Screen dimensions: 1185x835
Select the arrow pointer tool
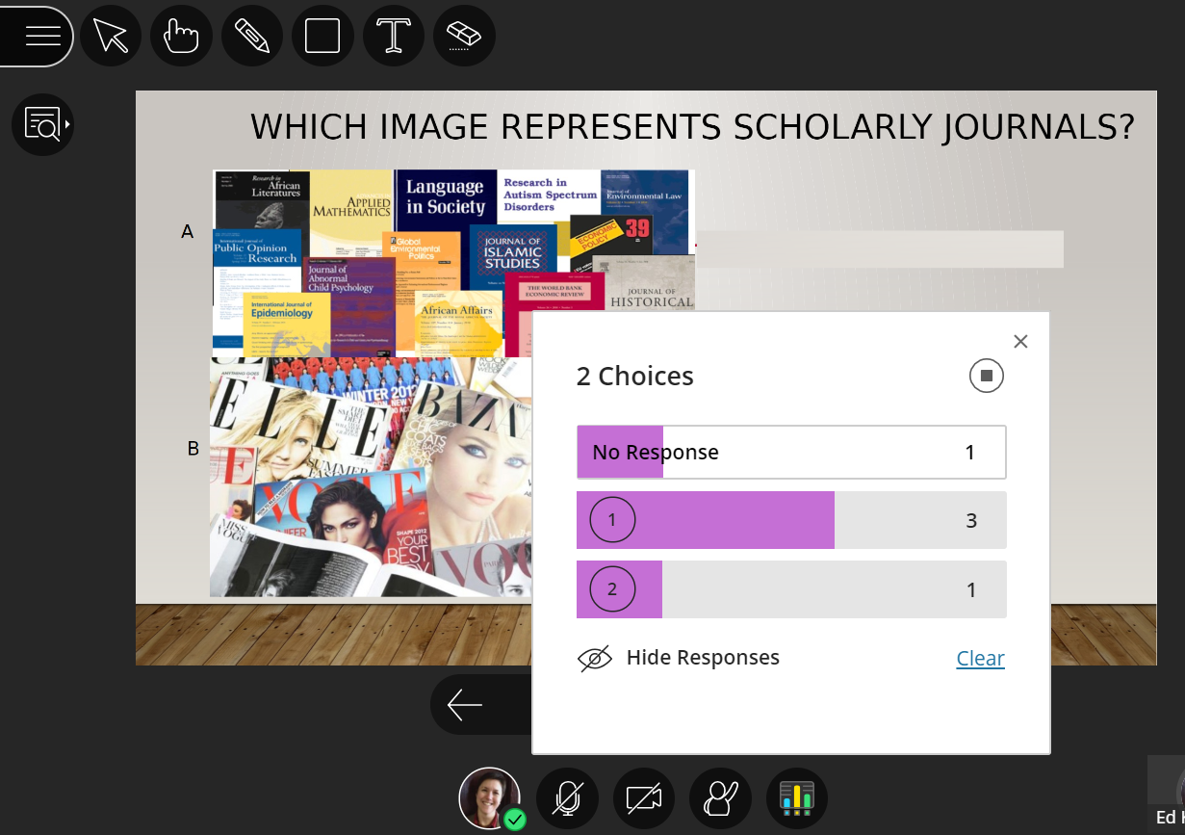point(111,36)
